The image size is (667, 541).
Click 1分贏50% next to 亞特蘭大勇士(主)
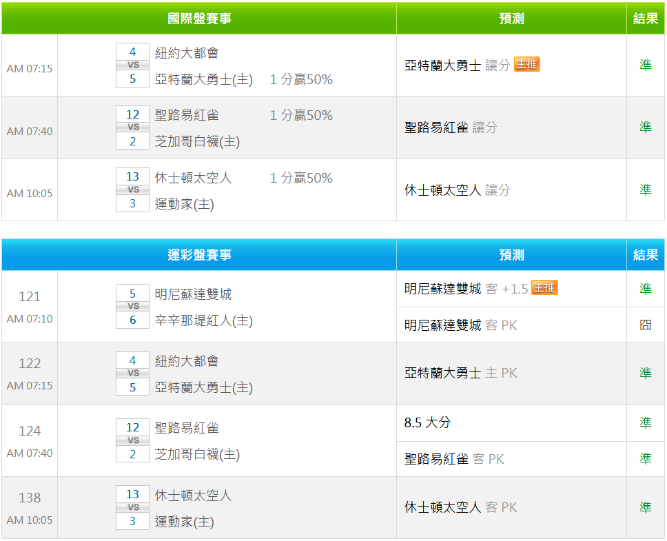pos(301,79)
